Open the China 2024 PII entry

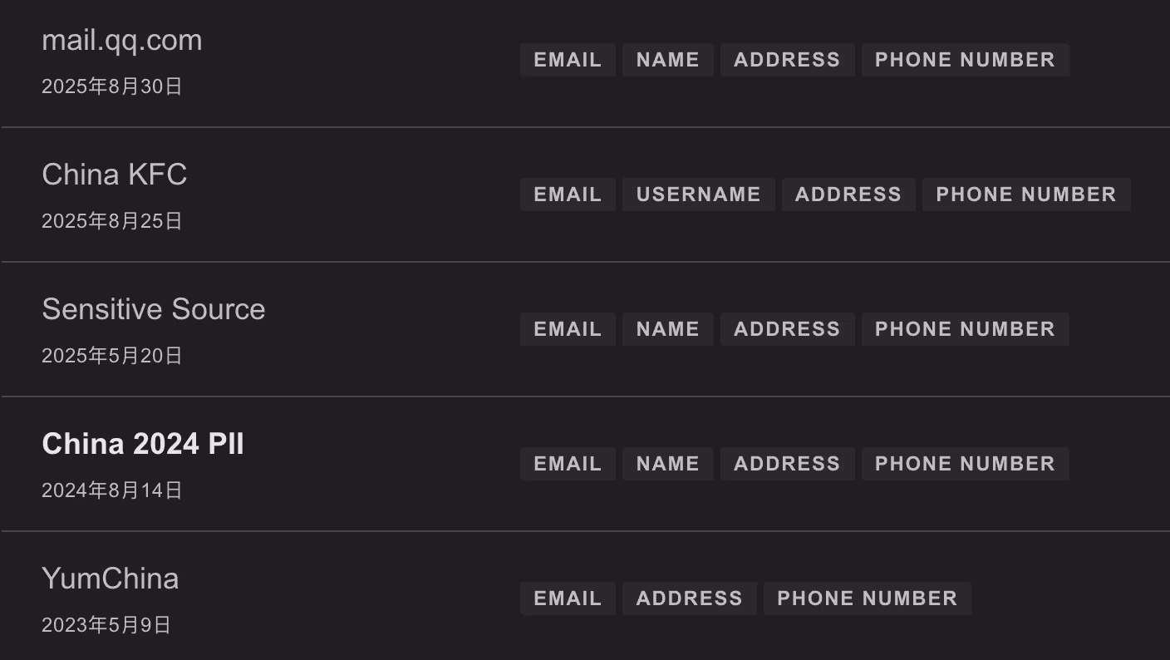coord(142,444)
